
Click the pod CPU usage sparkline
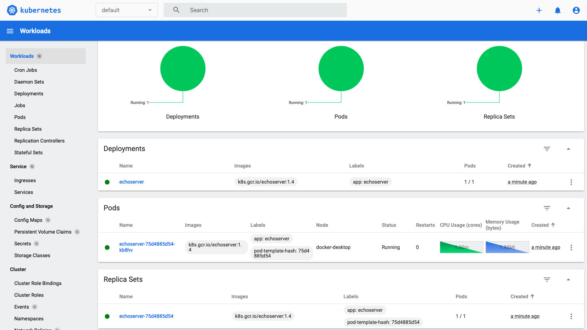point(462,247)
